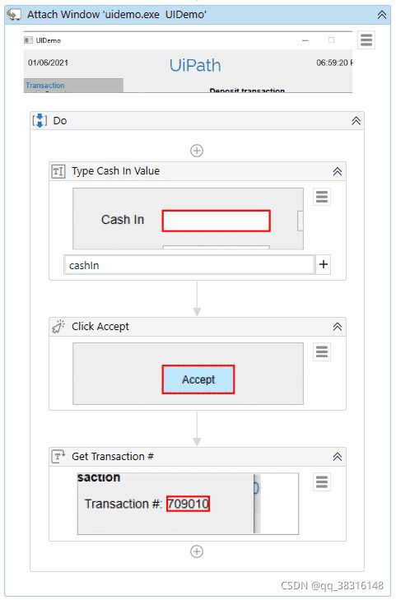This screenshot has height=600, width=396.
Task: Open options menu for Click Accept activity
Action: (322, 351)
